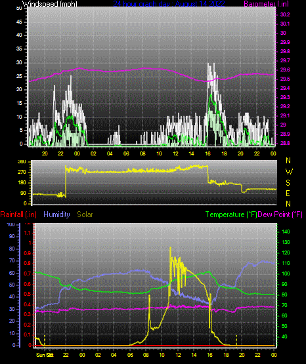Image resolution: width=306 pixels, height=364 pixels.
Task: Click the red '0.8' rainfall axis value
Action: 28,264
